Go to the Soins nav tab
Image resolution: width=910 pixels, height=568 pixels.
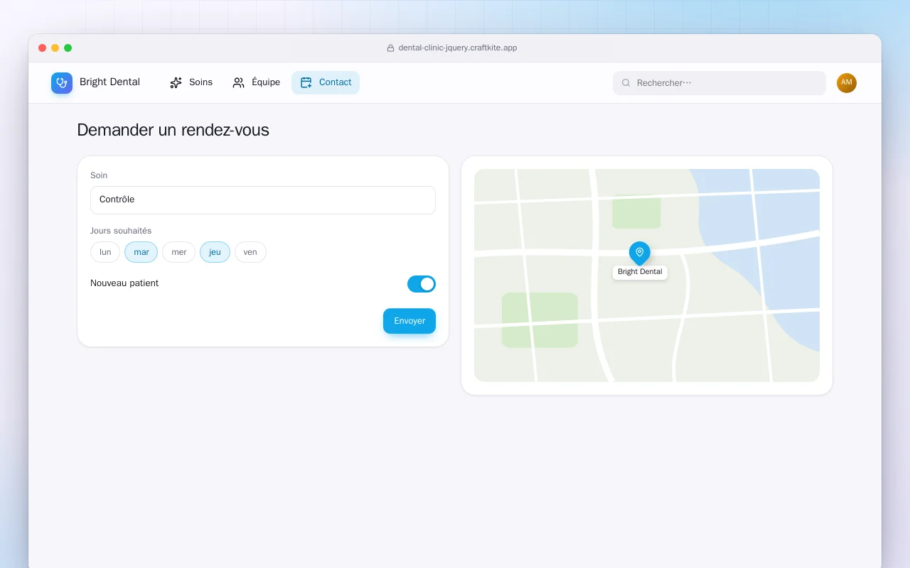pyautogui.click(x=191, y=82)
